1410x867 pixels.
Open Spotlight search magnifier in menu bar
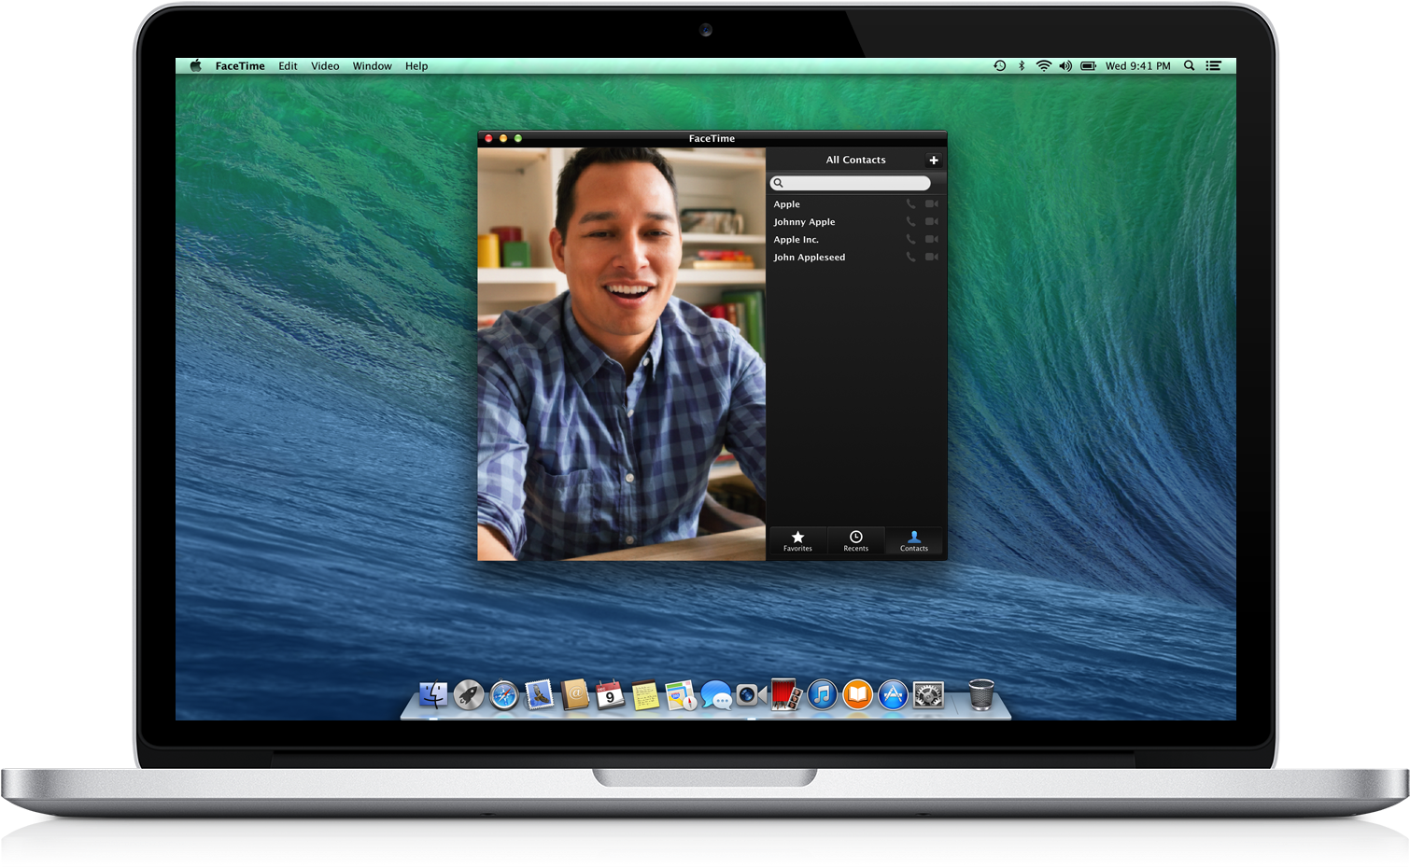tap(1189, 66)
